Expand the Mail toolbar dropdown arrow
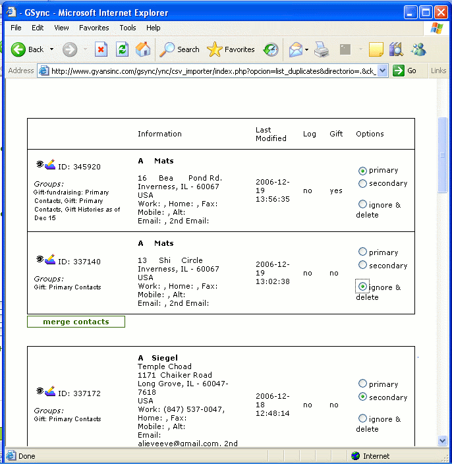Image resolution: width=452 pixels, height=464 pixels. pos(306,49)
